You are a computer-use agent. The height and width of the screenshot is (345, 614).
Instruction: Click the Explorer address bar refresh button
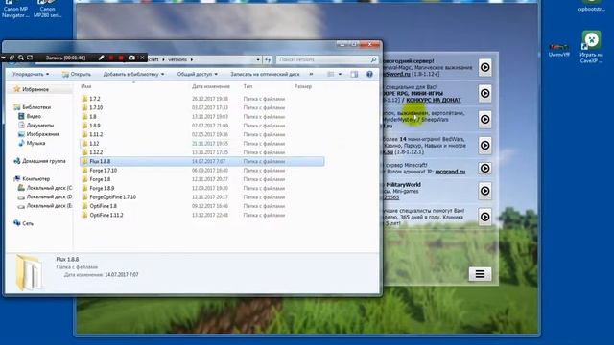click(268, 59)
